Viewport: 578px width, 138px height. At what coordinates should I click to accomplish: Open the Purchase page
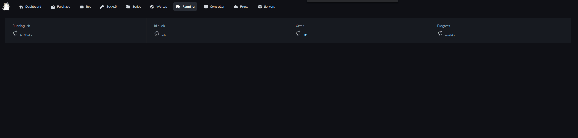click(60, 7)
